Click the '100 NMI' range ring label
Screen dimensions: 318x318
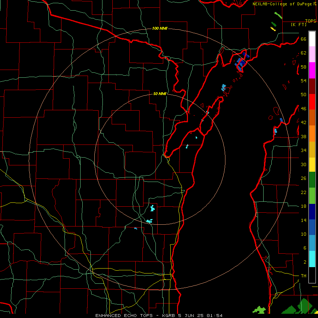[160, 28]
